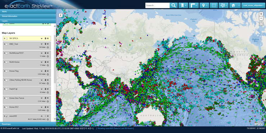Select the Hanil-Fuji layer name

coord(13,89)
